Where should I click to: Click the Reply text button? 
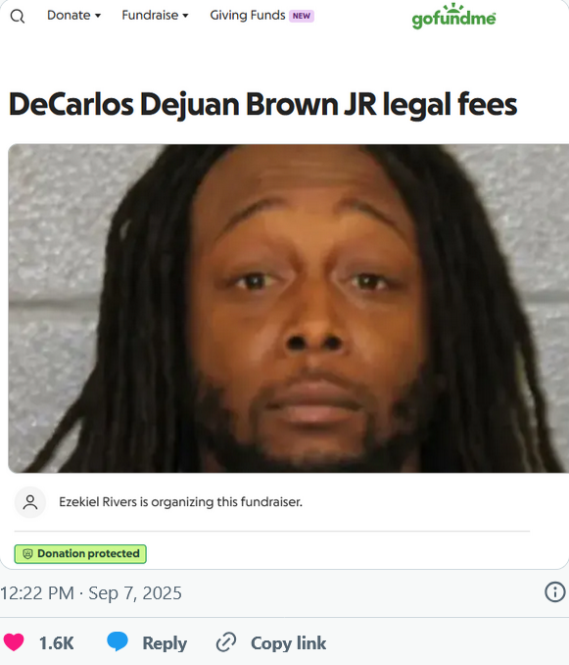[x=165, y=643]
